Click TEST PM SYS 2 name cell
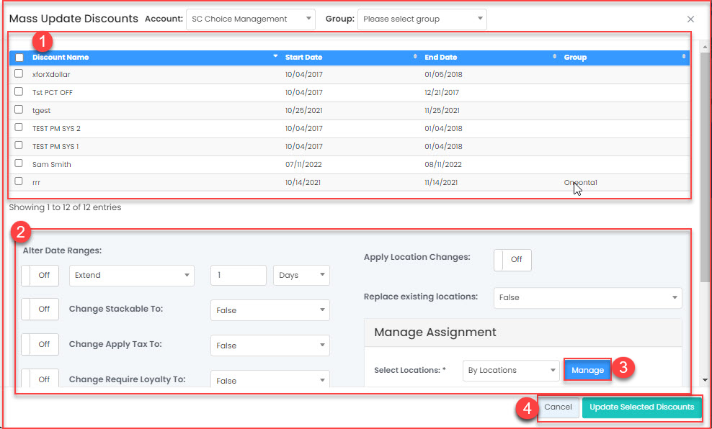Viewport: 712px width, 429px height. click(56, 128)
